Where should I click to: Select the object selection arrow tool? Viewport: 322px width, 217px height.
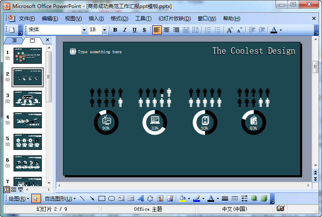tap(36, 198)
